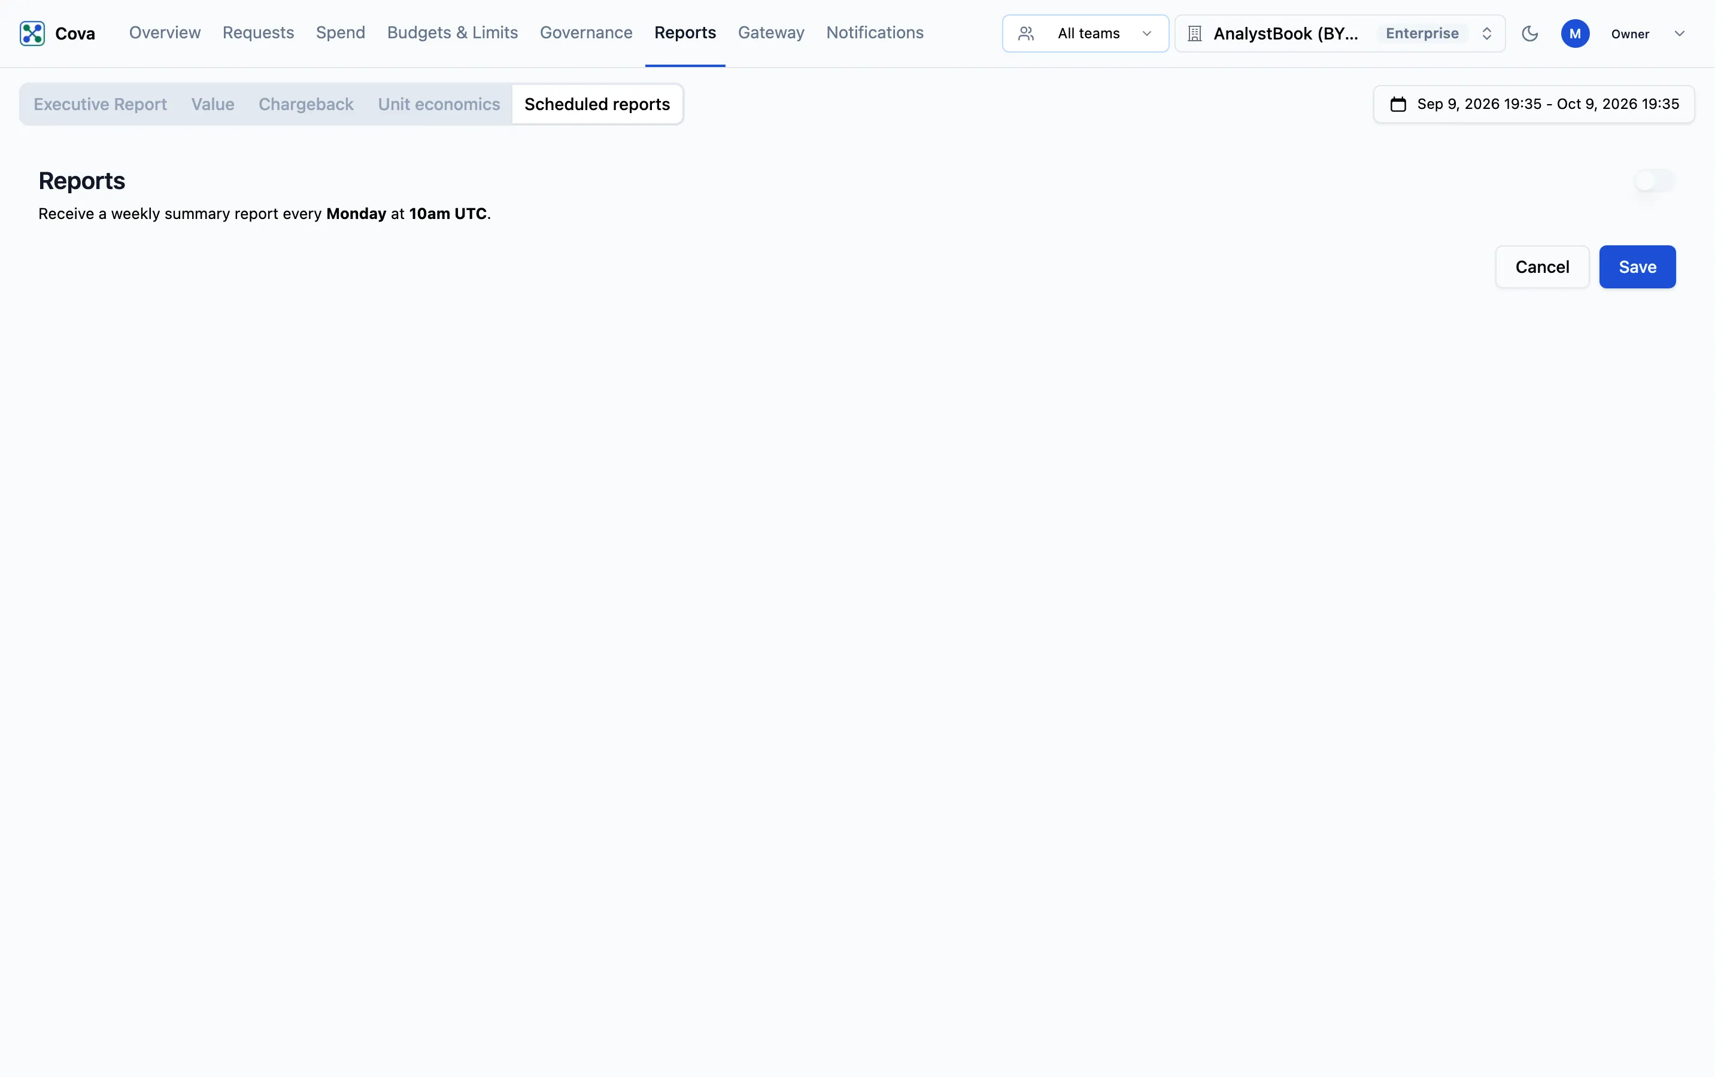Screen dimensions: 1724x1077
Task: Select the Unit economics tab
Action: tap(439, 104)
